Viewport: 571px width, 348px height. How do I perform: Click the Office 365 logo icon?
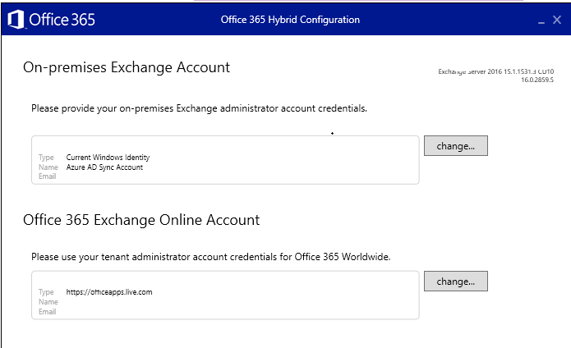(15, 20)
